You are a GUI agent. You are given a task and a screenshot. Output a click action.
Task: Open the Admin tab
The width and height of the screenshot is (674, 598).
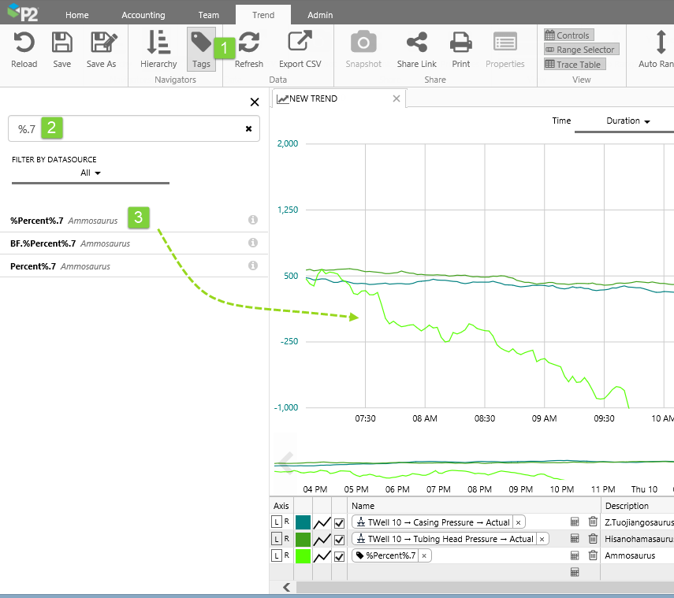319,15
